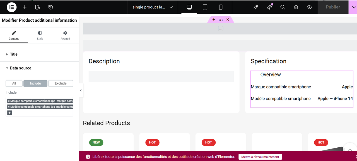
Task: Click the panel title Modifier Product additional information
Action: [39, 20]
